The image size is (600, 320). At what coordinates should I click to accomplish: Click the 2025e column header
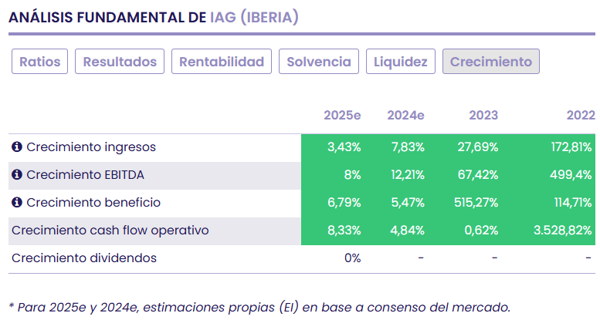click(342, 116)
